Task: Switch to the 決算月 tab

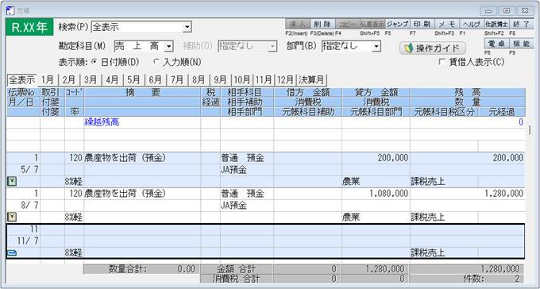Action: point(311,80)
